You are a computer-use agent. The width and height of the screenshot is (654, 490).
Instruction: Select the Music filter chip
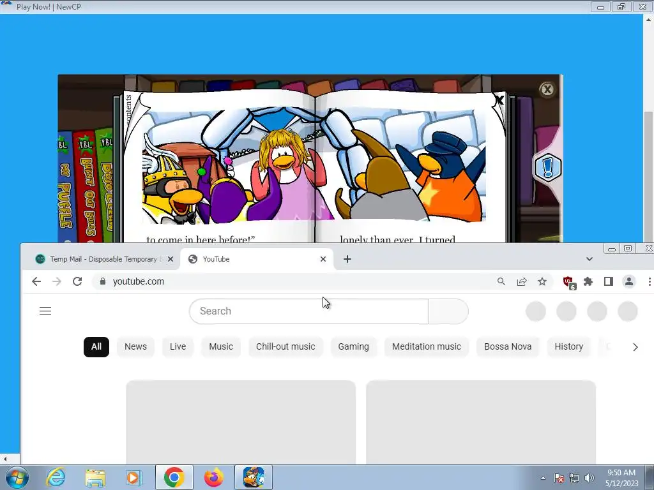221,346
